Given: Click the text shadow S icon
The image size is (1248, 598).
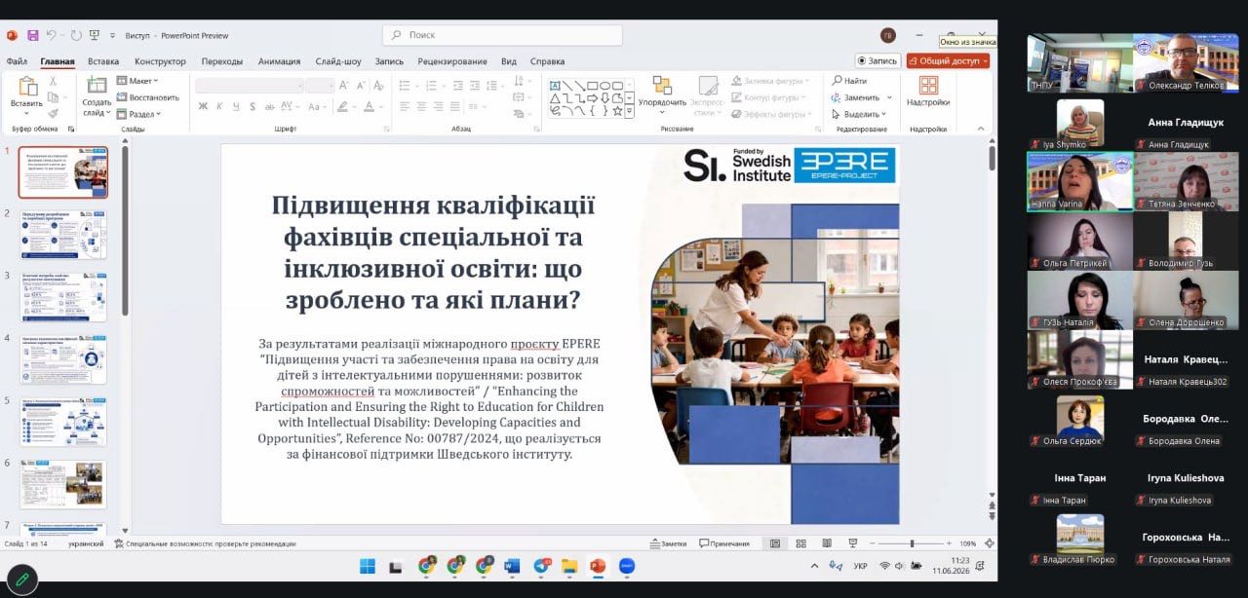Looking at the screenshot, I should tap(253, 106).
